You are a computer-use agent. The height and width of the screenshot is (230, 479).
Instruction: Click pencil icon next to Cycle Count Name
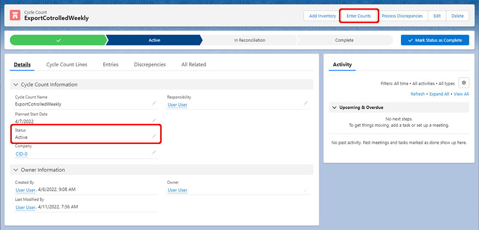tap(154, 103)
